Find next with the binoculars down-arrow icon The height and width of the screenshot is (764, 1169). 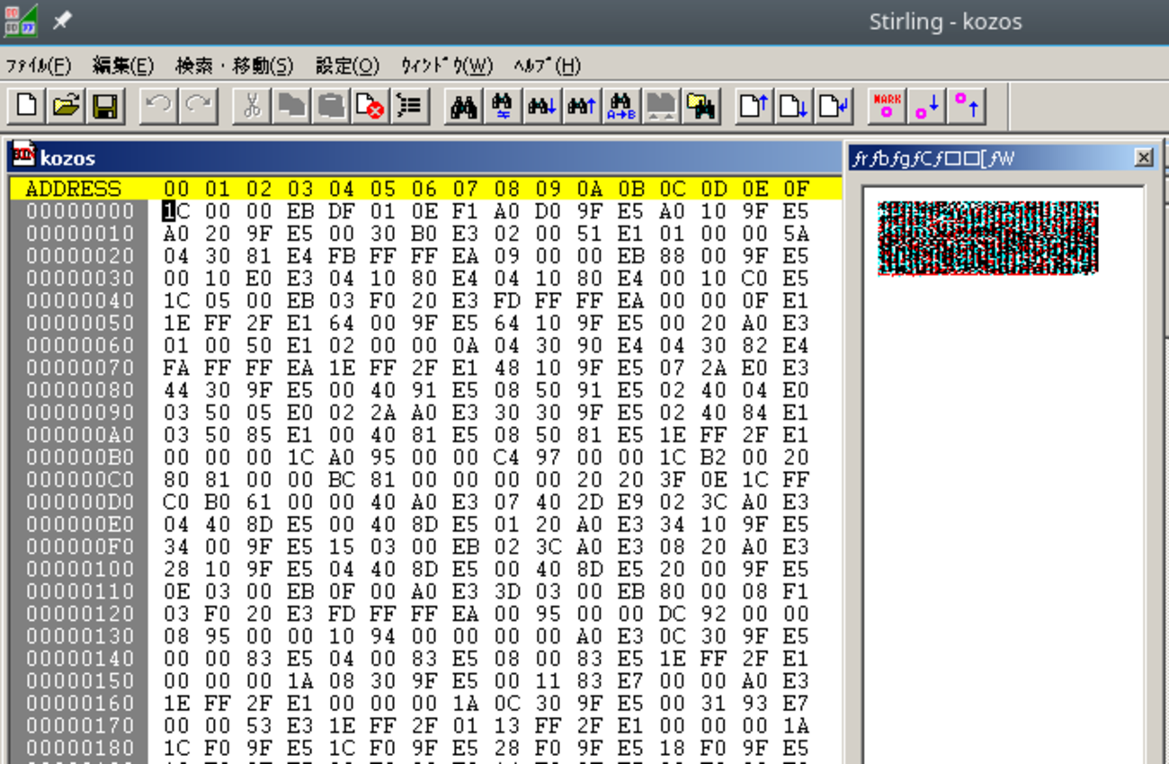pyautogui.click(x=542, y=106)
